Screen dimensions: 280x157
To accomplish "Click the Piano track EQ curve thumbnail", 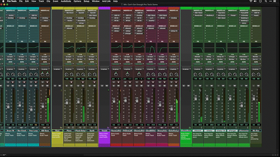I will point(69,48).
